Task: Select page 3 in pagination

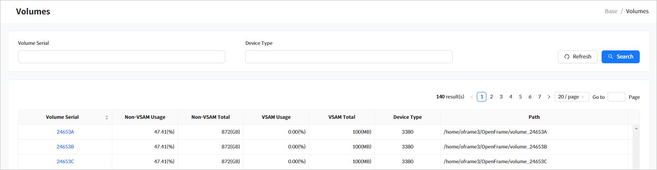Action: (501, 97)
